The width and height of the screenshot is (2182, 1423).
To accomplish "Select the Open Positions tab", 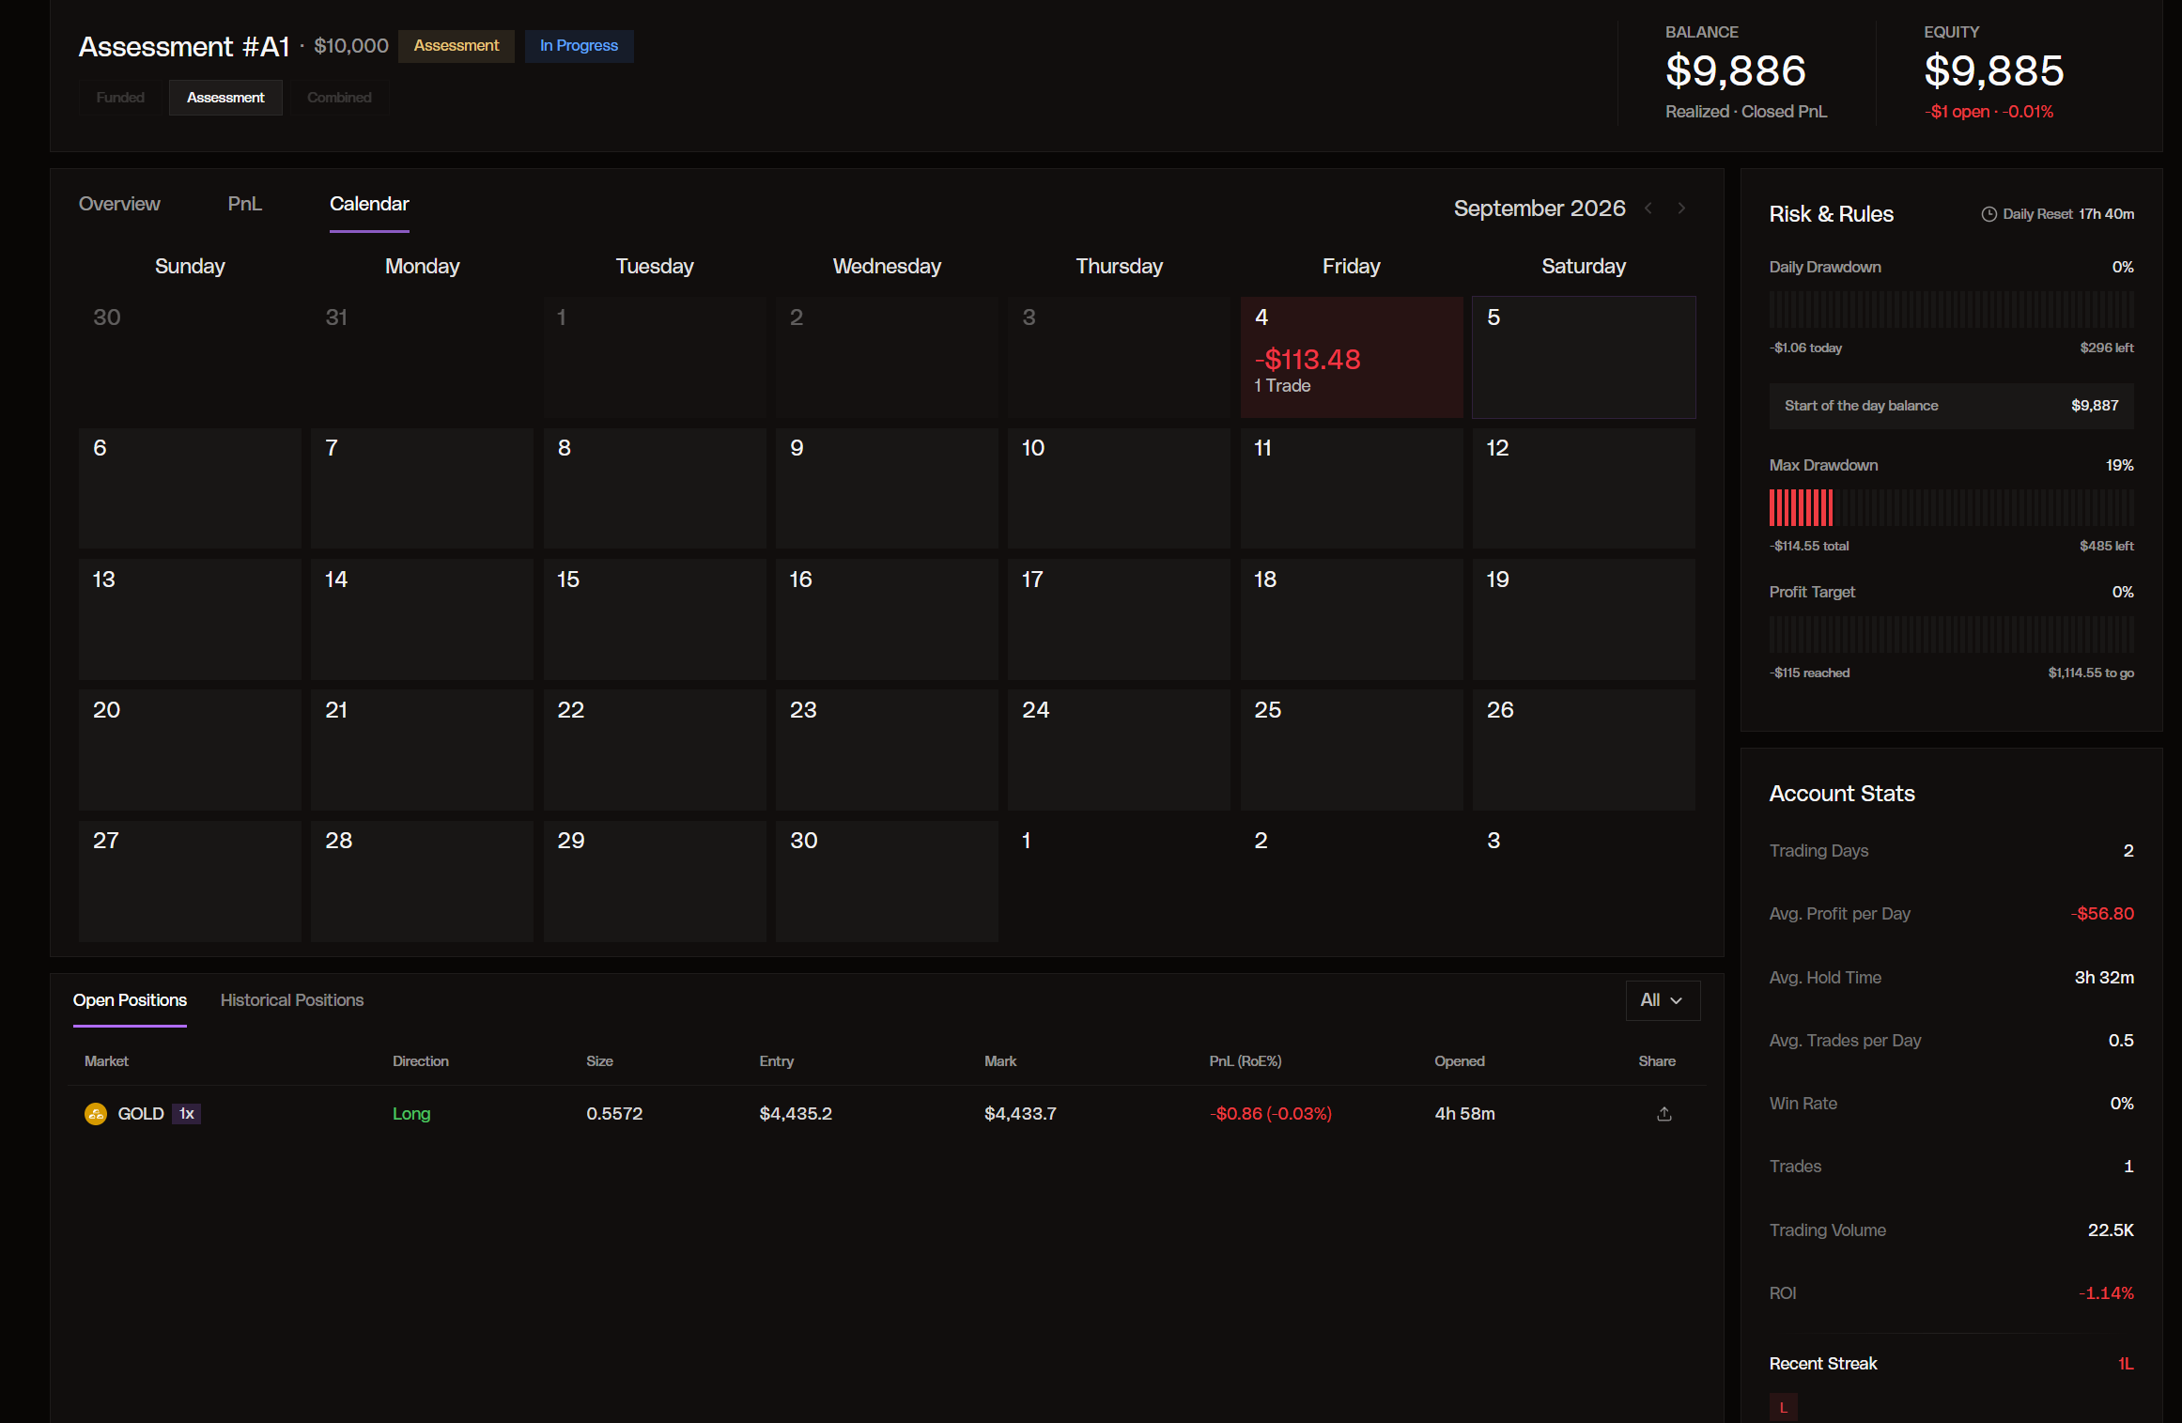I will pyautogui.click(x=130, y=1000).
